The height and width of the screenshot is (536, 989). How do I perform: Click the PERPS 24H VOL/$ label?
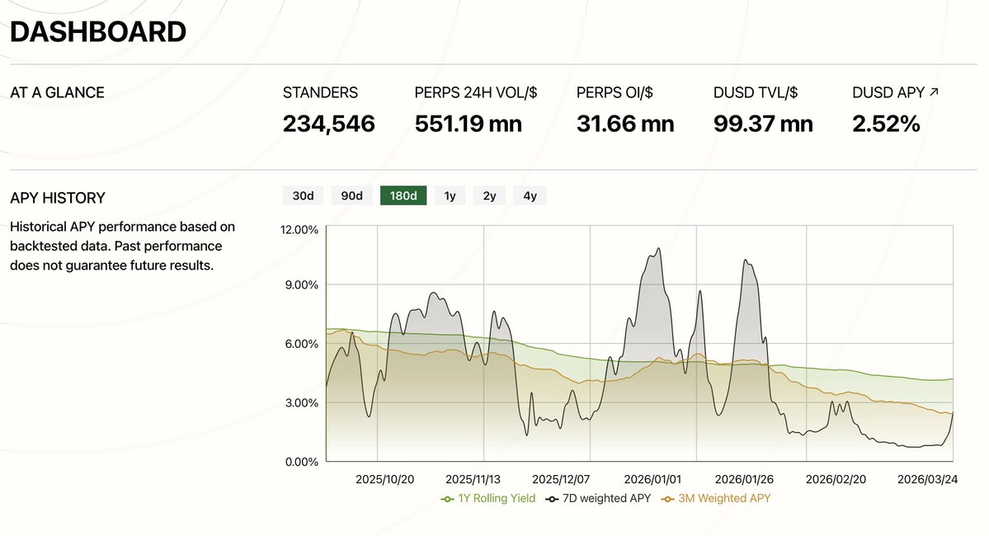coord(476,92)
